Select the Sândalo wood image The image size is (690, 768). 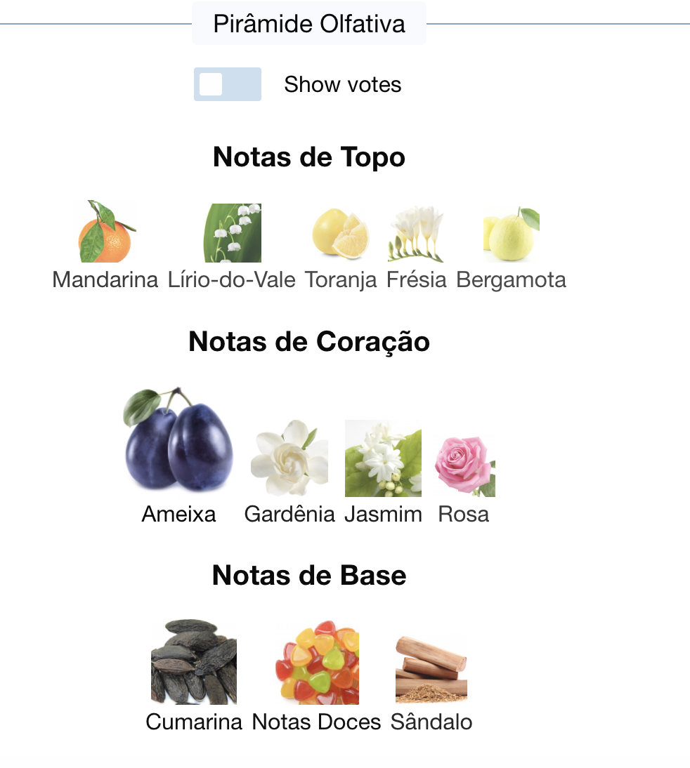431,668
